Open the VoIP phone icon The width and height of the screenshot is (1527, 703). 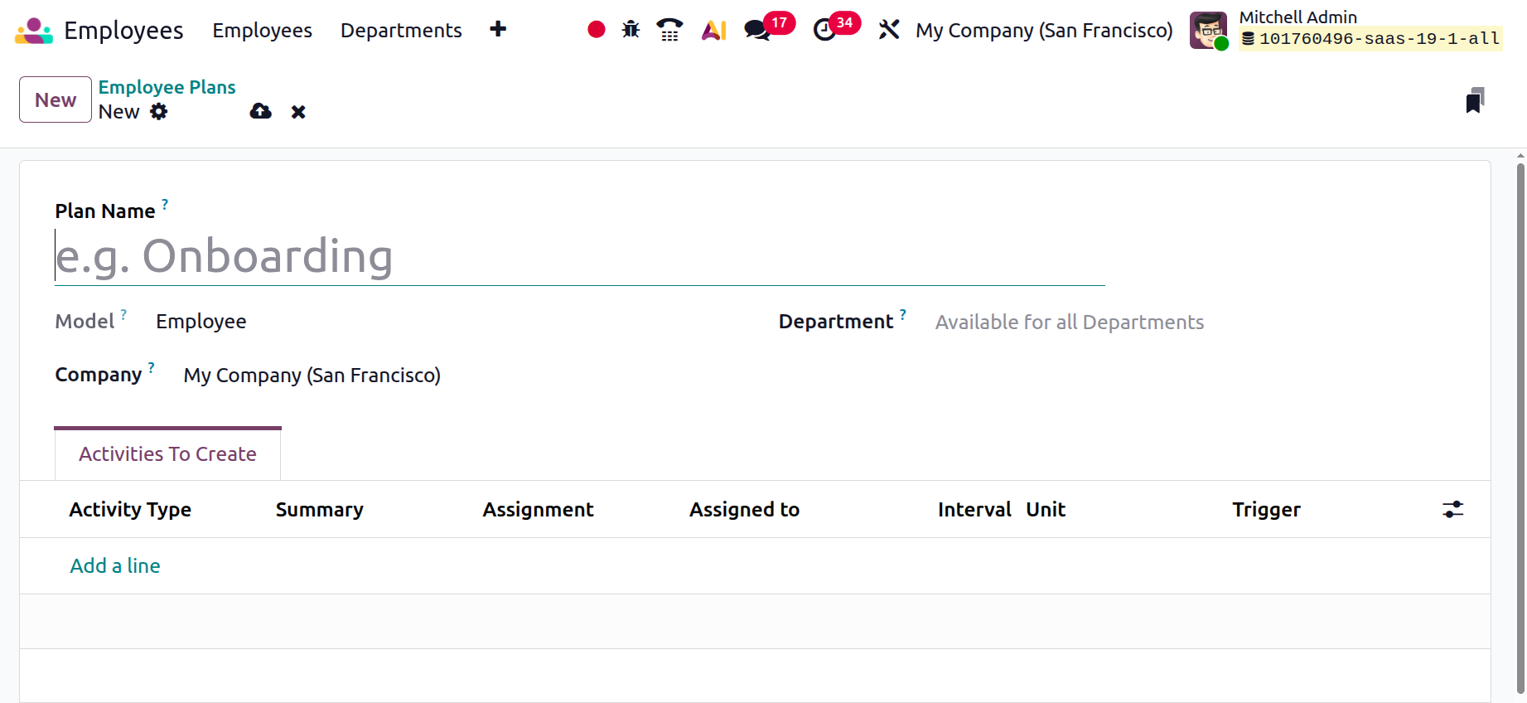669,30
